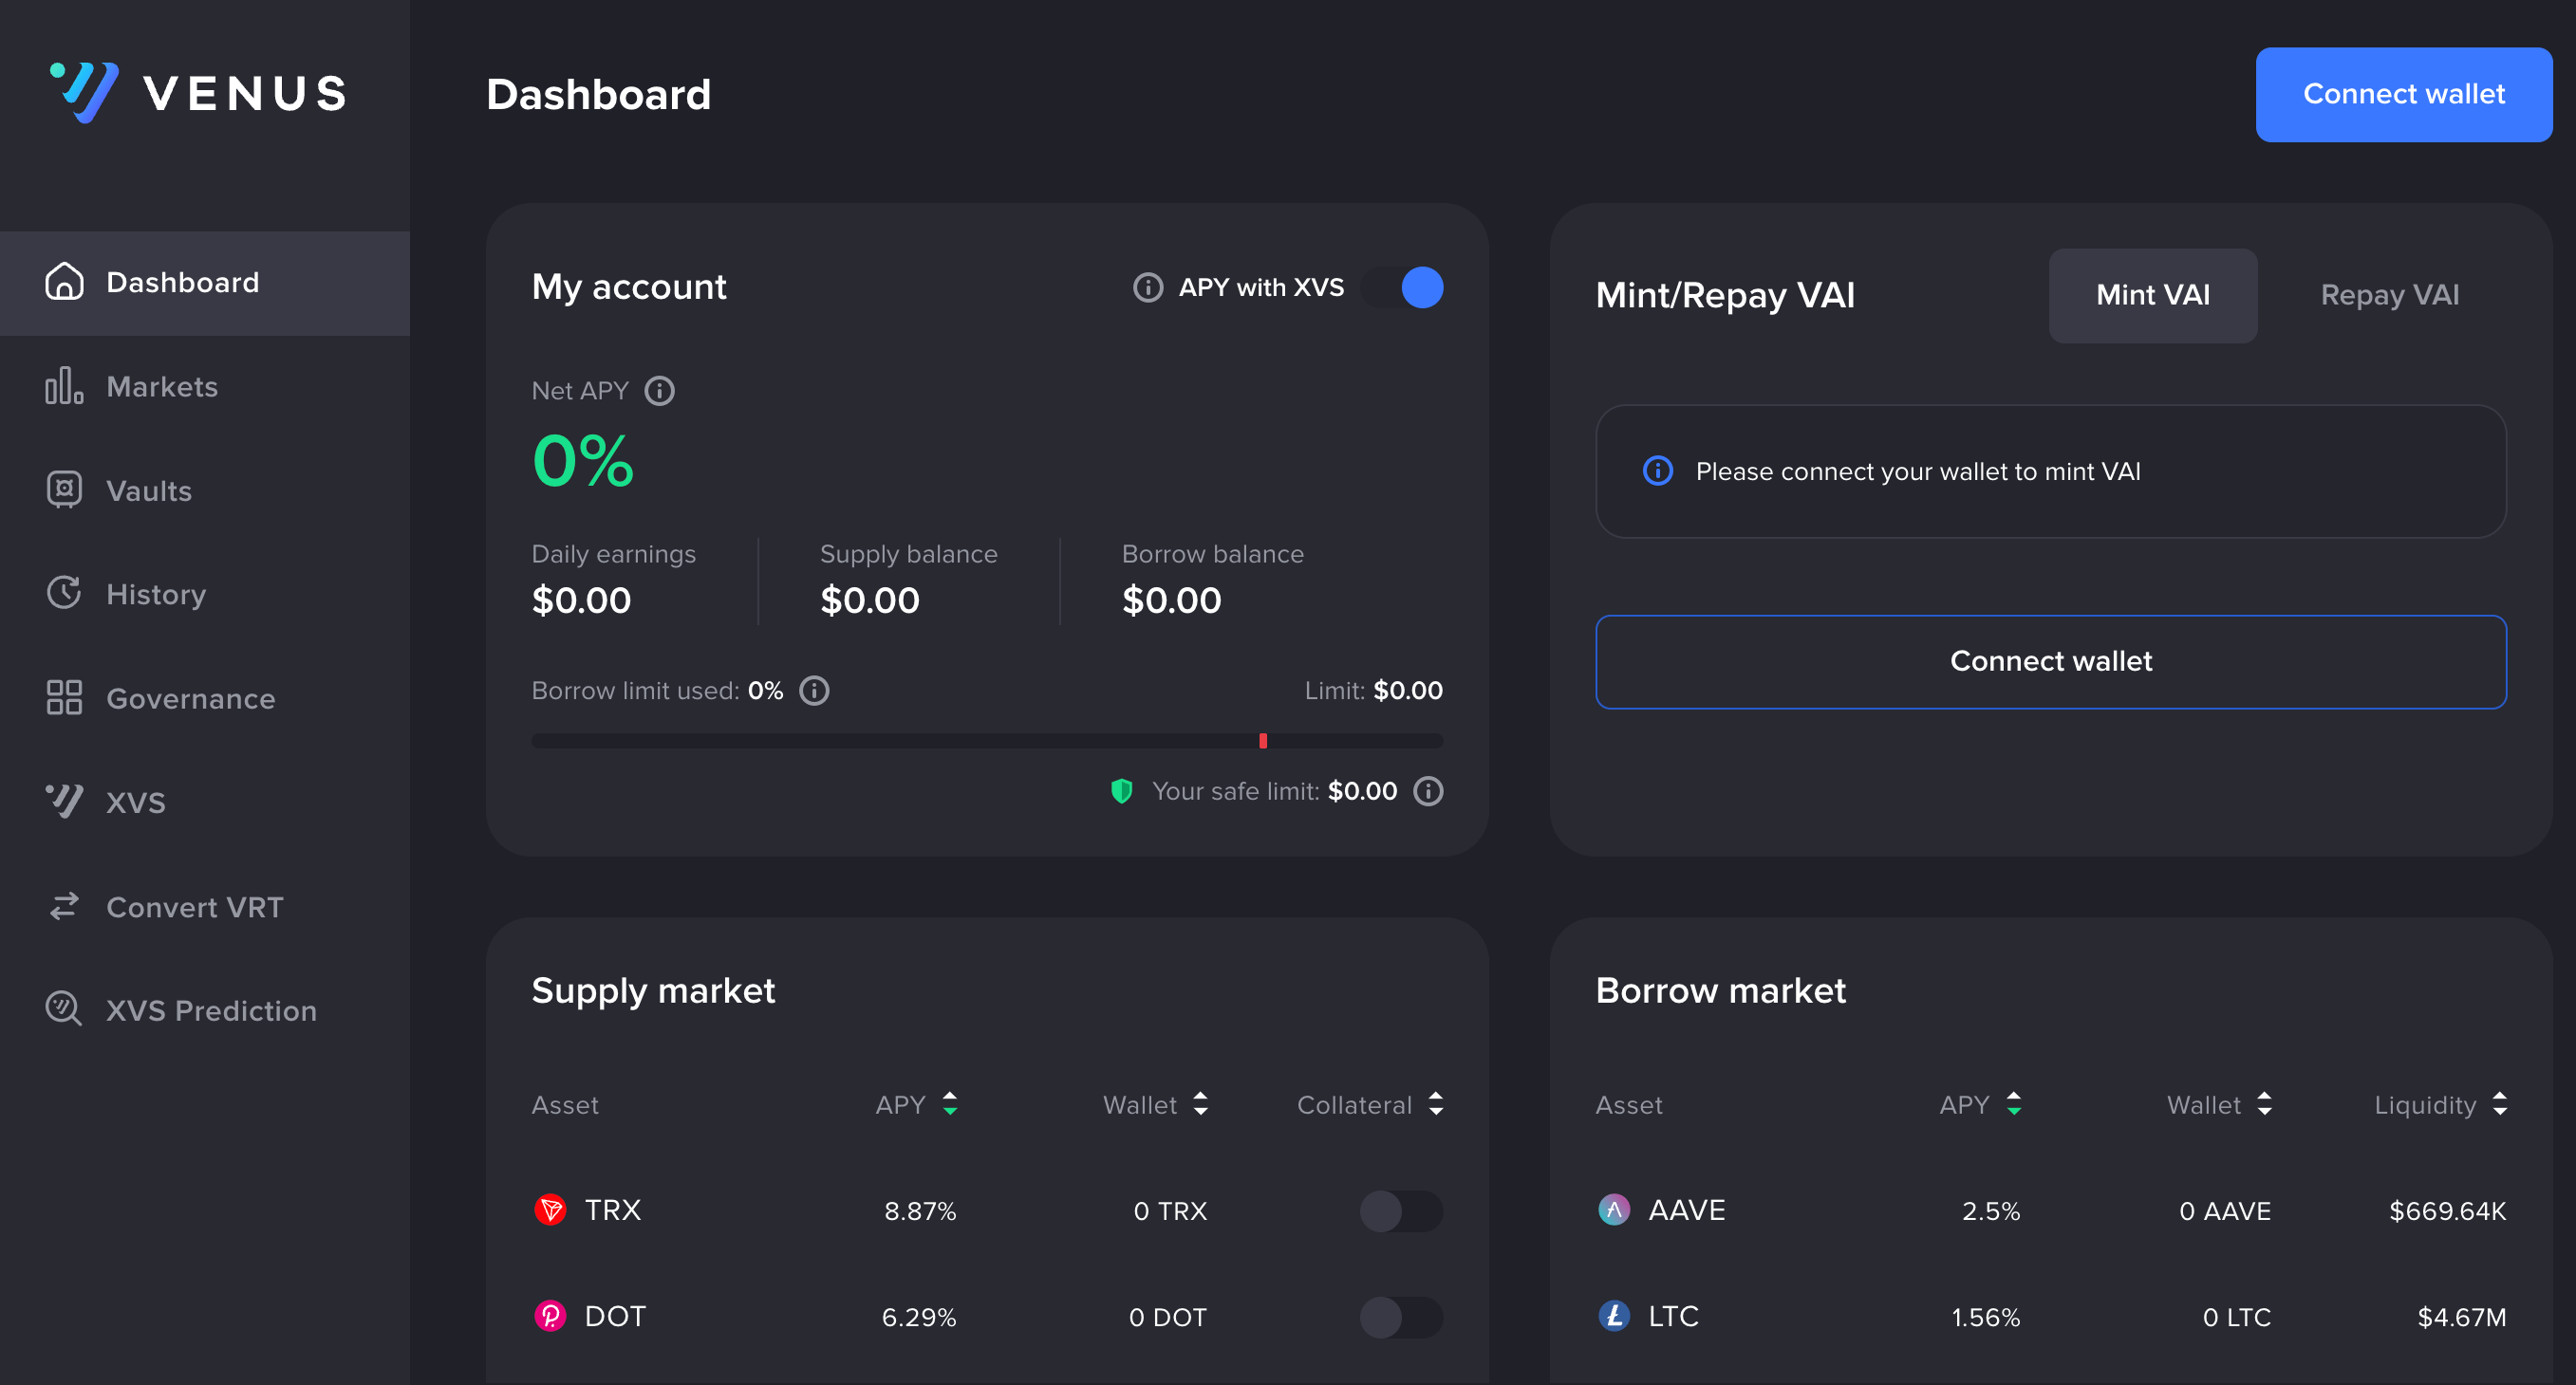
Task: Click the Dashboard home icon in sidebar
Action: pyautogui.click(x=64, y=282)
